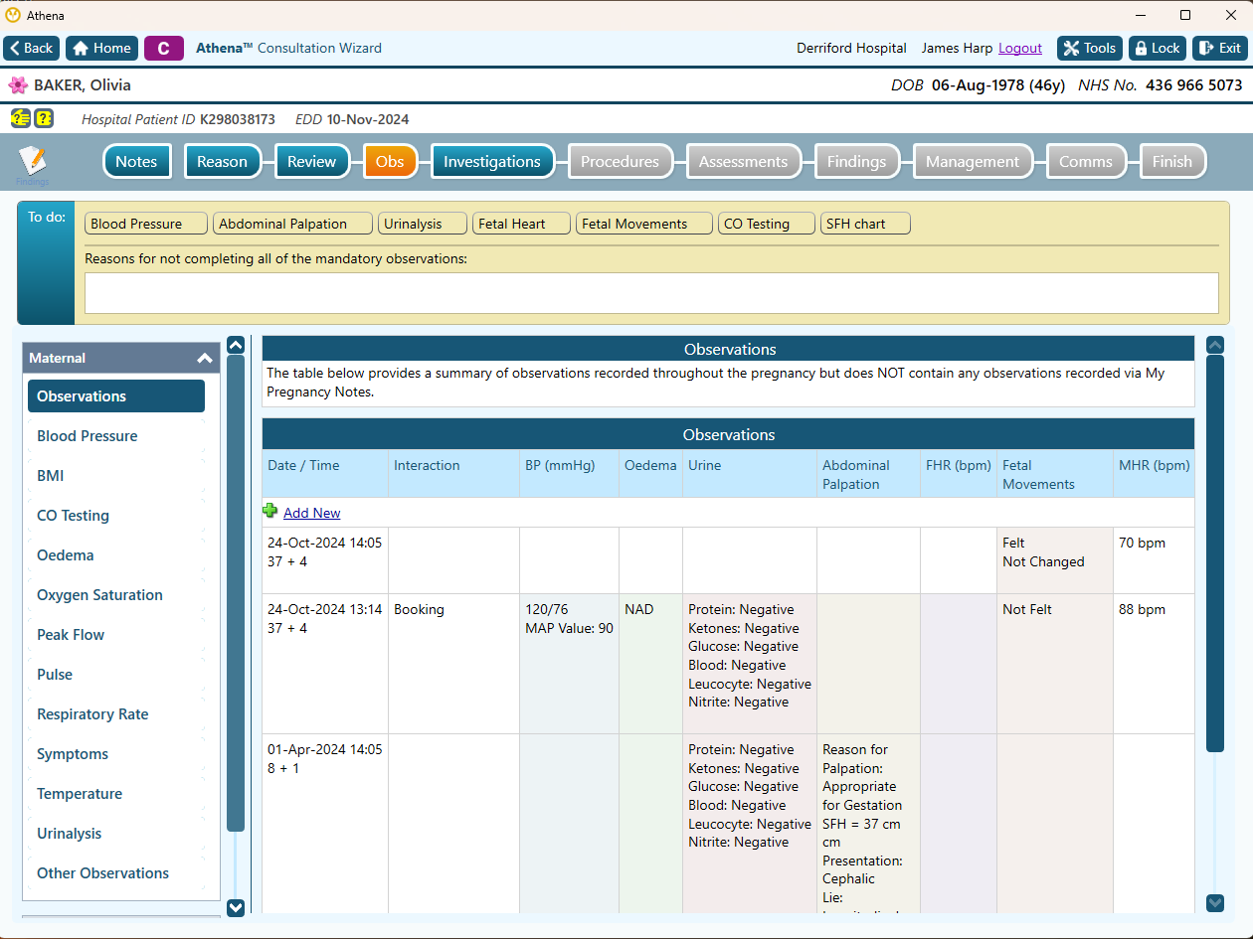Select Respiratory Rate in the sidebar

coord(116,714)
